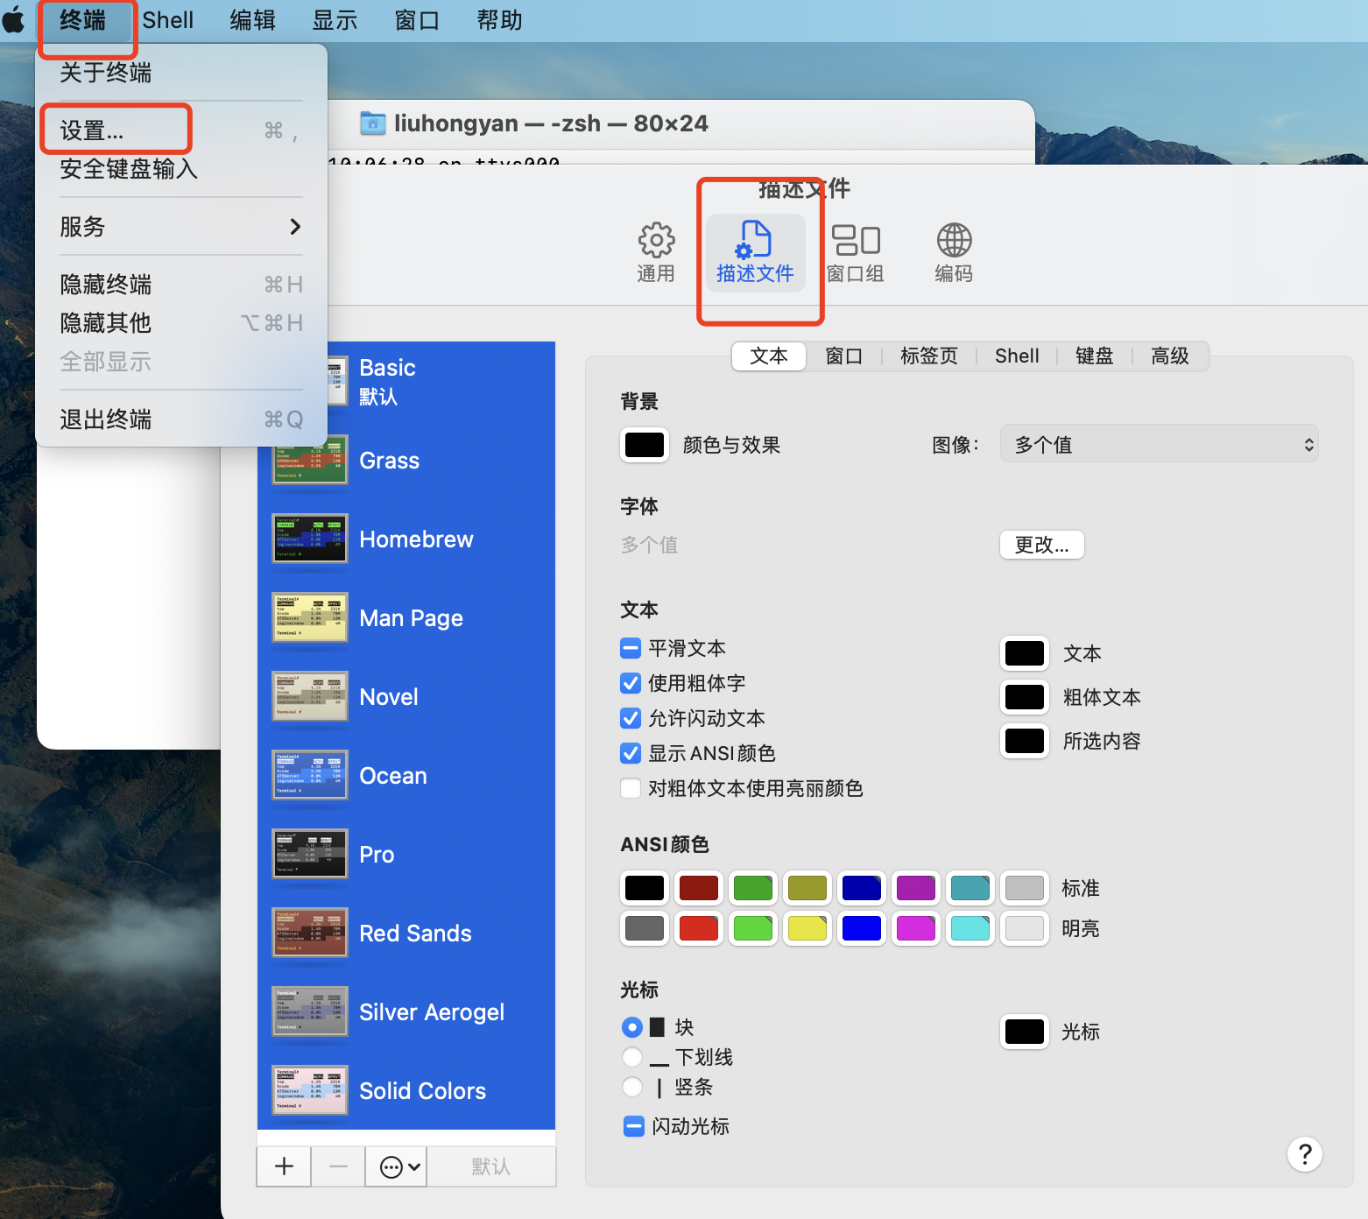Switch to the 文本 tab
The image size is (1368, 1219).
pyautogui.click(x=769, y=356)
